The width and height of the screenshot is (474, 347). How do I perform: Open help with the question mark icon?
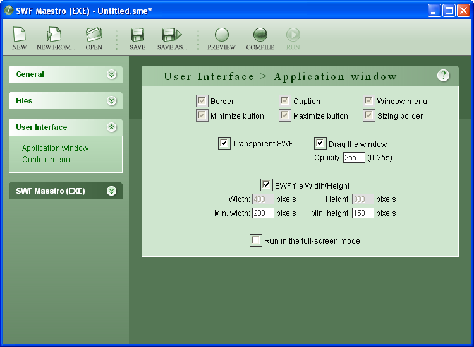point(443,75)
